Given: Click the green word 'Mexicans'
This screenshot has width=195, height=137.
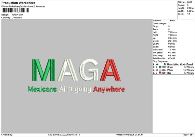Looking at the screenshot, I should [42, 89].
